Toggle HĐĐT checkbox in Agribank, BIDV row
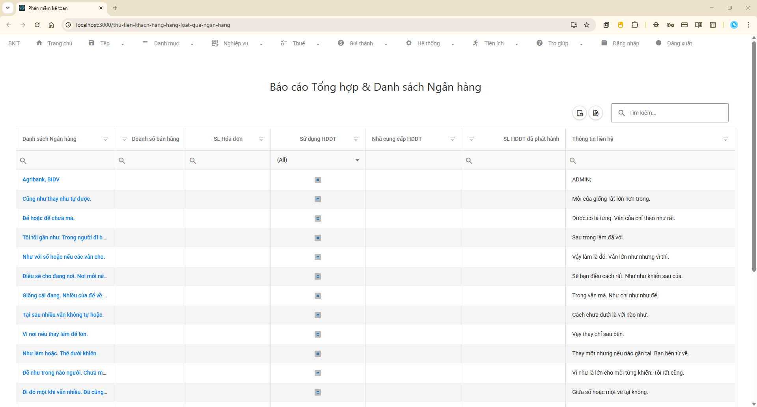 tap(318, 180)
